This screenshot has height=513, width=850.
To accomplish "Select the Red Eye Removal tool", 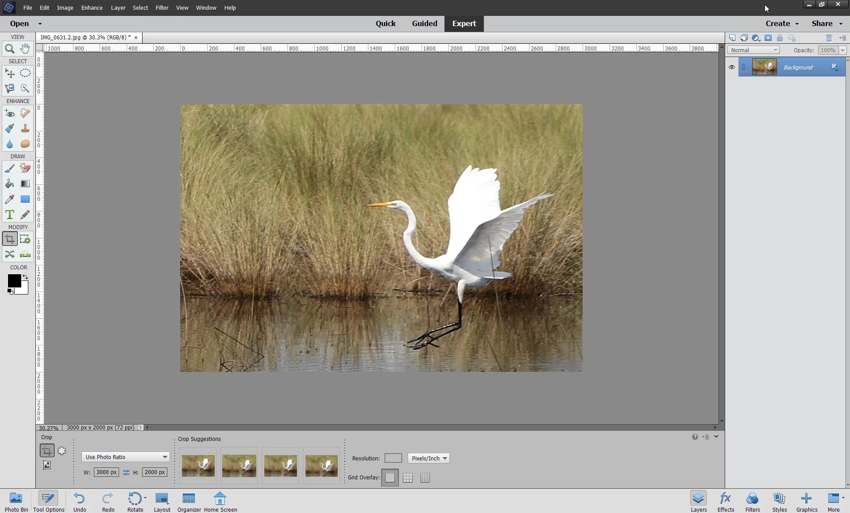I will [10, 114].
